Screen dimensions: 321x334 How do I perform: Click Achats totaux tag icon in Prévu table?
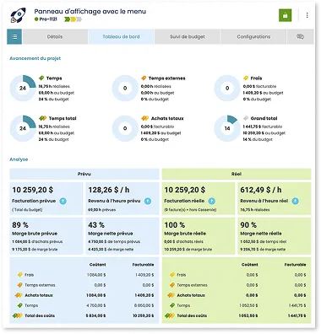[19, 295]
